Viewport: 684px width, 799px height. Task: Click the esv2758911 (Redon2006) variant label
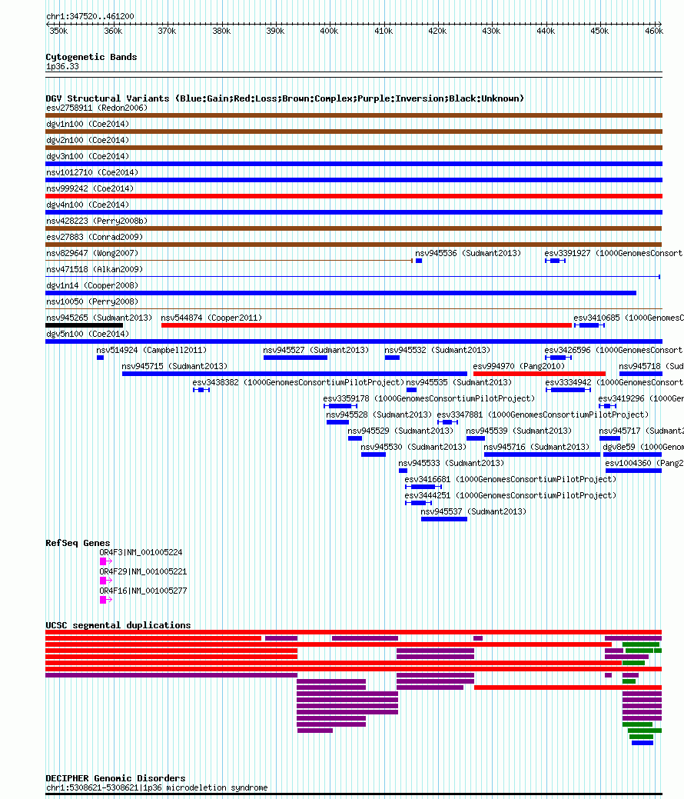(x=97, y=108)
